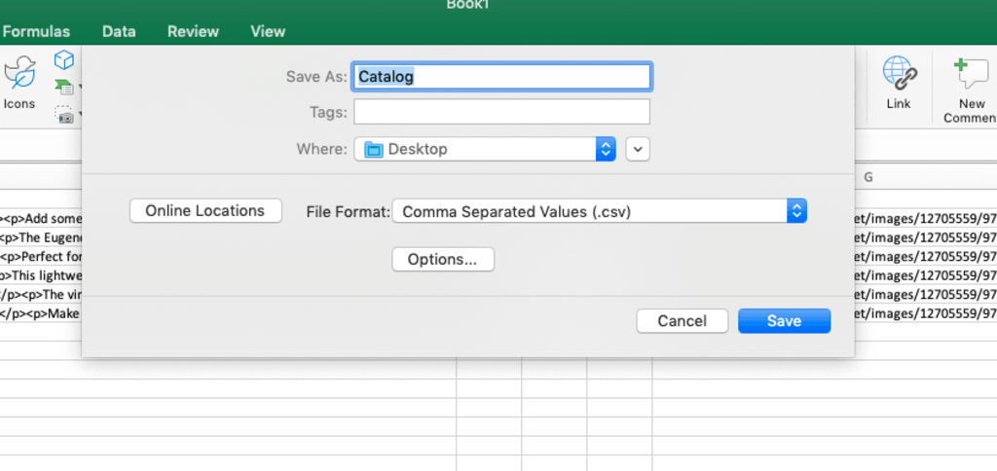Switch to the Data tab

(119, 31)
